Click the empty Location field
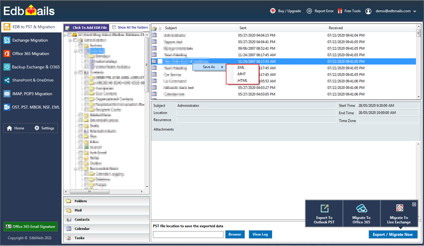 coord(256,113)
